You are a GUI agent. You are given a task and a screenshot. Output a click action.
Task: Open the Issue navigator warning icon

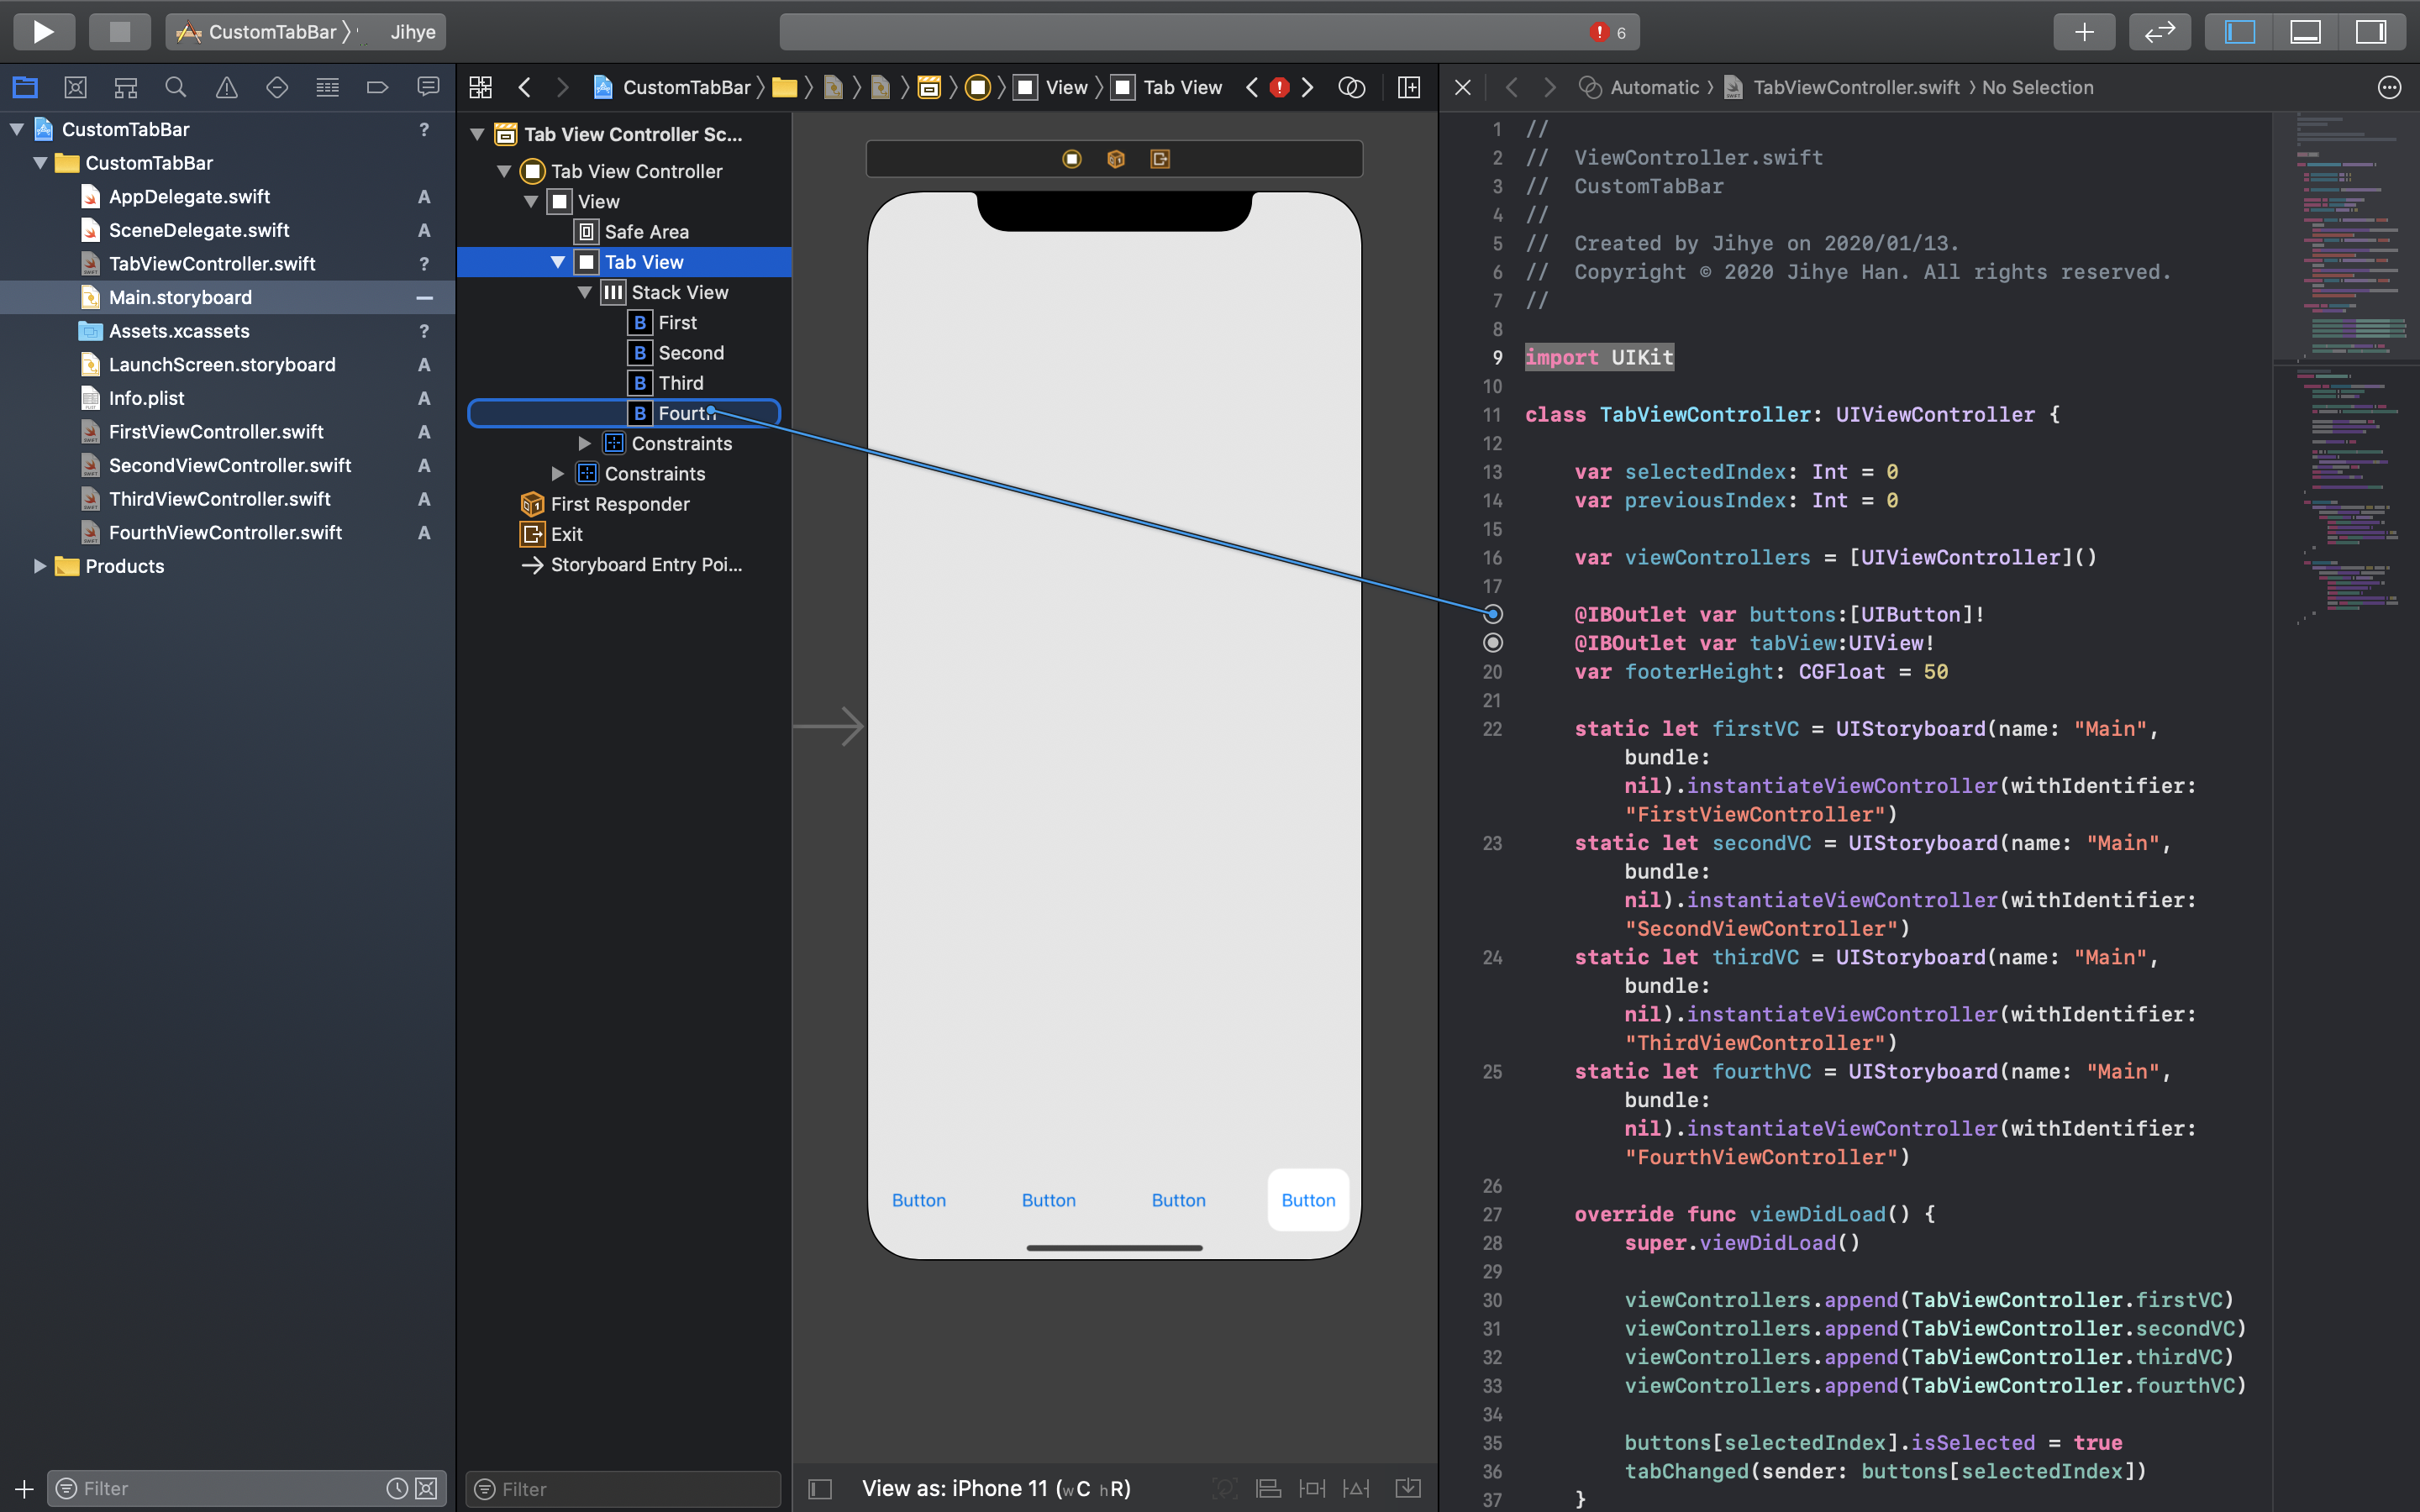[226, 87]
